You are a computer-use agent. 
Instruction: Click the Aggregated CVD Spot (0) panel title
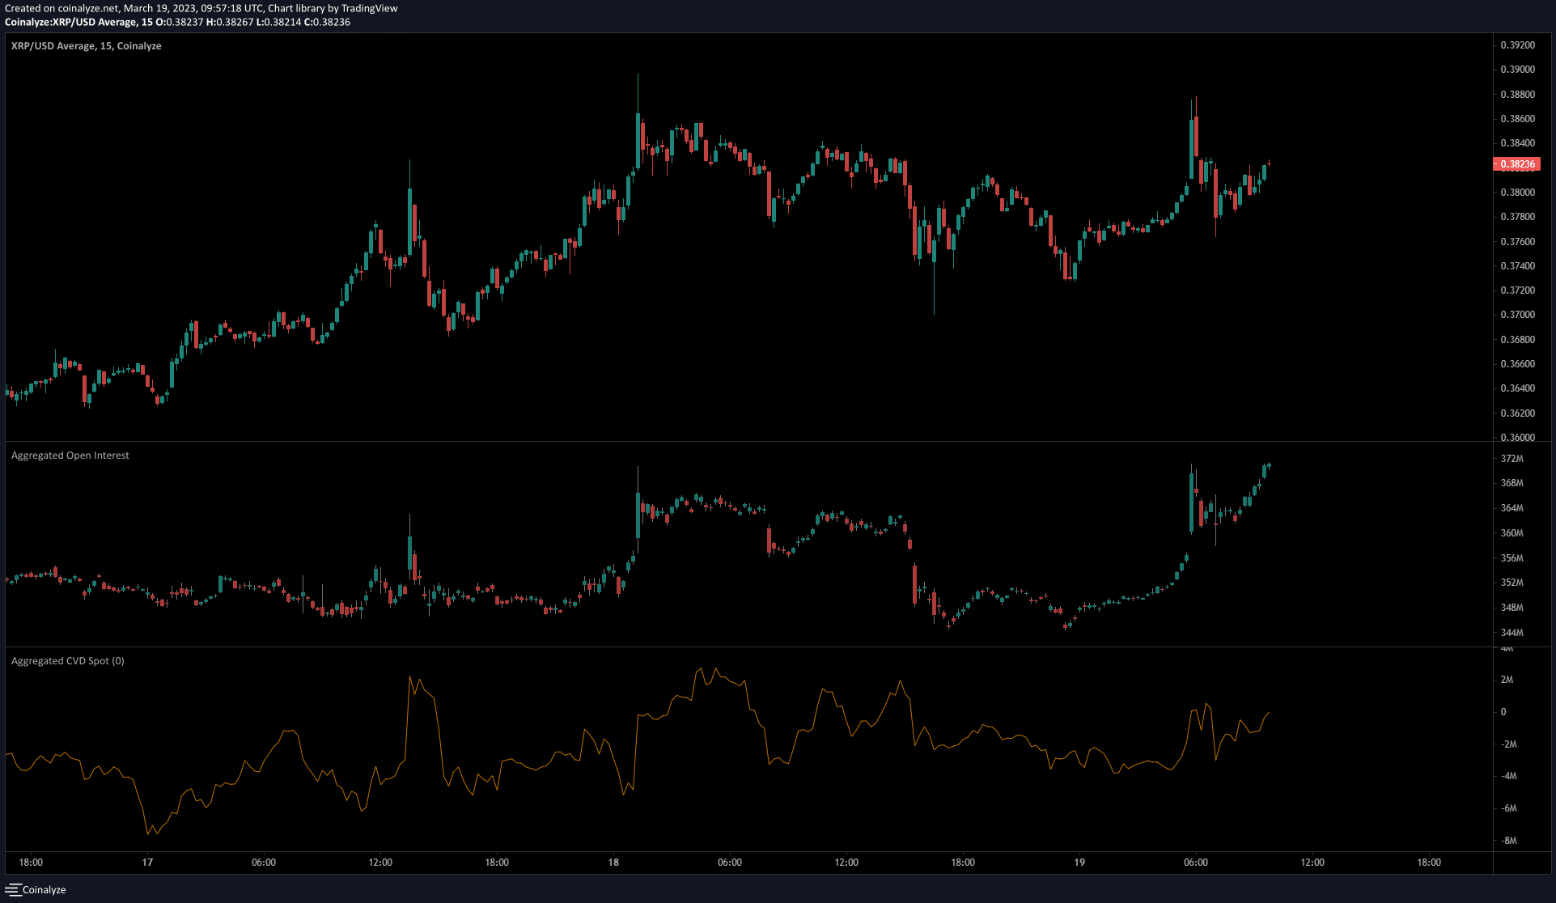(x=66, y=660)
